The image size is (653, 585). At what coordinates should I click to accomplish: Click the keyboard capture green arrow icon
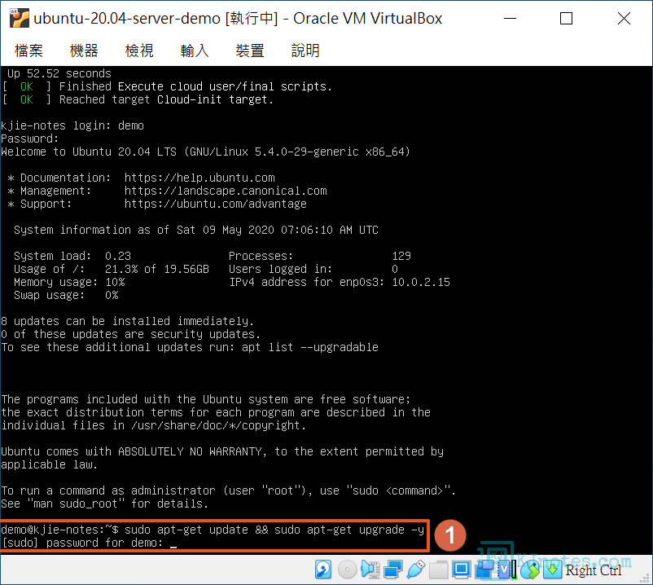click(552, 570)
